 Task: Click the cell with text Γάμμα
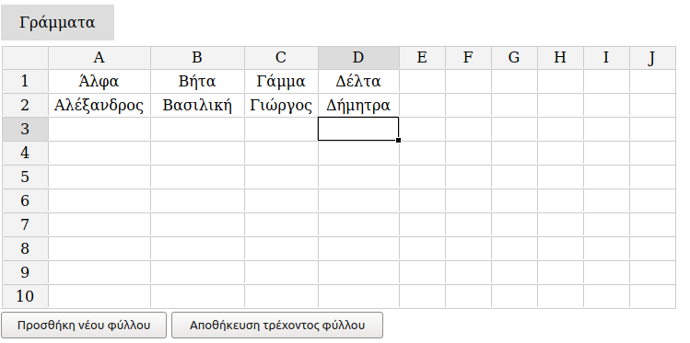point(281,81)
